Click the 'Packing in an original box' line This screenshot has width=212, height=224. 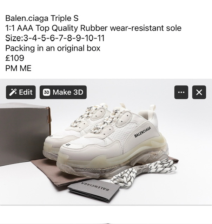53,48
